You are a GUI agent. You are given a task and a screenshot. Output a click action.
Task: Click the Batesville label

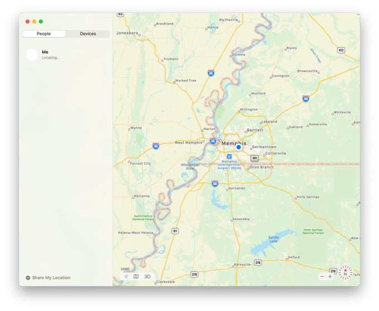click(243, 264)
